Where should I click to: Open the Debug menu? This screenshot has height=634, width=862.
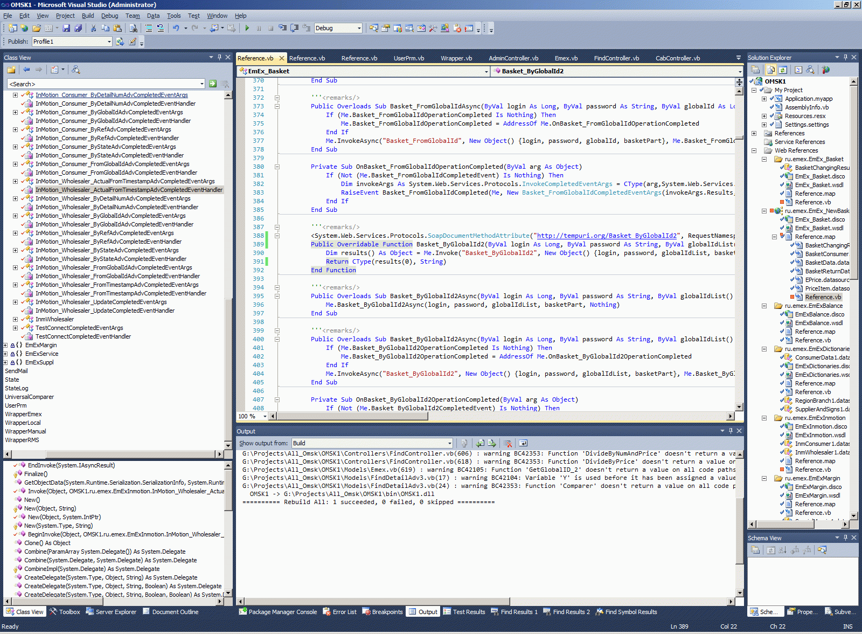pyautogui.click(x=109, y=16)
